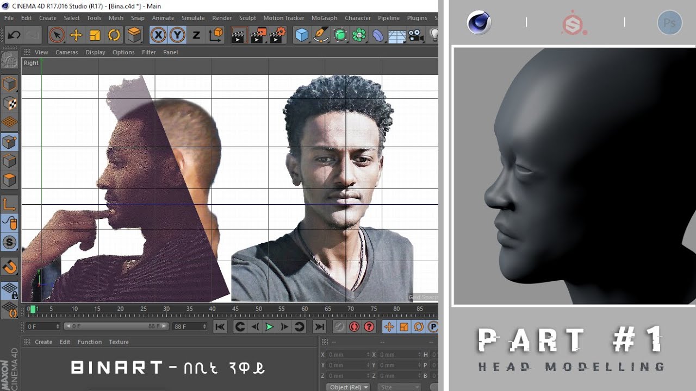Click the red Autokeying button
Image resolution: width=696 pixels, height=391 pixels.
coord(354,326)
